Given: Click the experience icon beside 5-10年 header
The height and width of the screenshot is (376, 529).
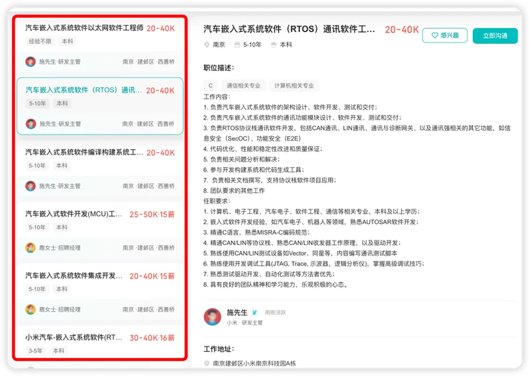Looking at the screenshot, I should tap(237, 45).
